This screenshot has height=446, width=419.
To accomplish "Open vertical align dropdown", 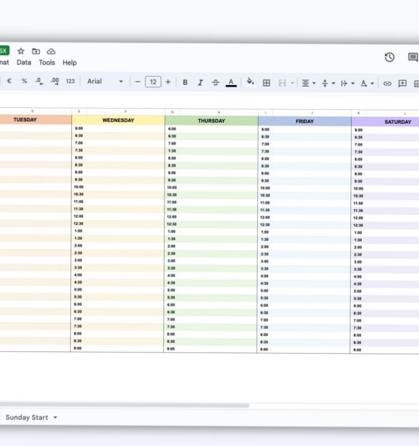I will pos(328,83).
